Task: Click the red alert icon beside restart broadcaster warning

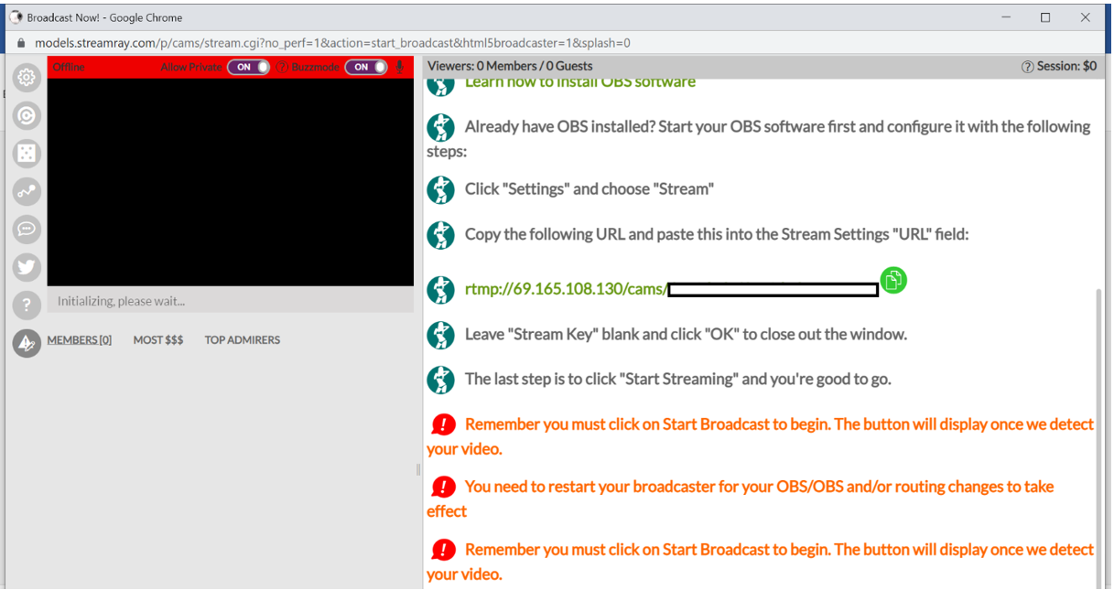Action: (x=443, y=487)
